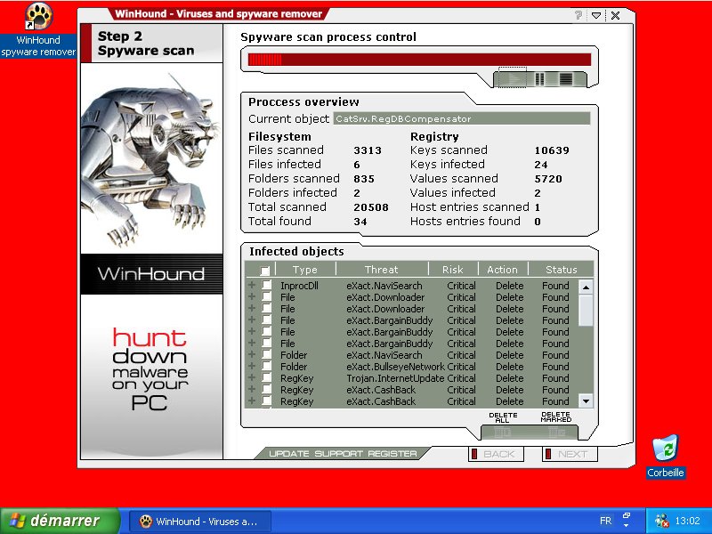Click the Infected objects scrollbar thumb
This screenshot has height=534, width=712.
pyautogui.click(x=586, y=310)
